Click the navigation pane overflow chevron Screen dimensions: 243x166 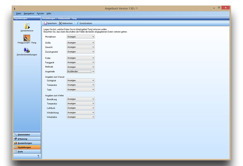[38, 156]
